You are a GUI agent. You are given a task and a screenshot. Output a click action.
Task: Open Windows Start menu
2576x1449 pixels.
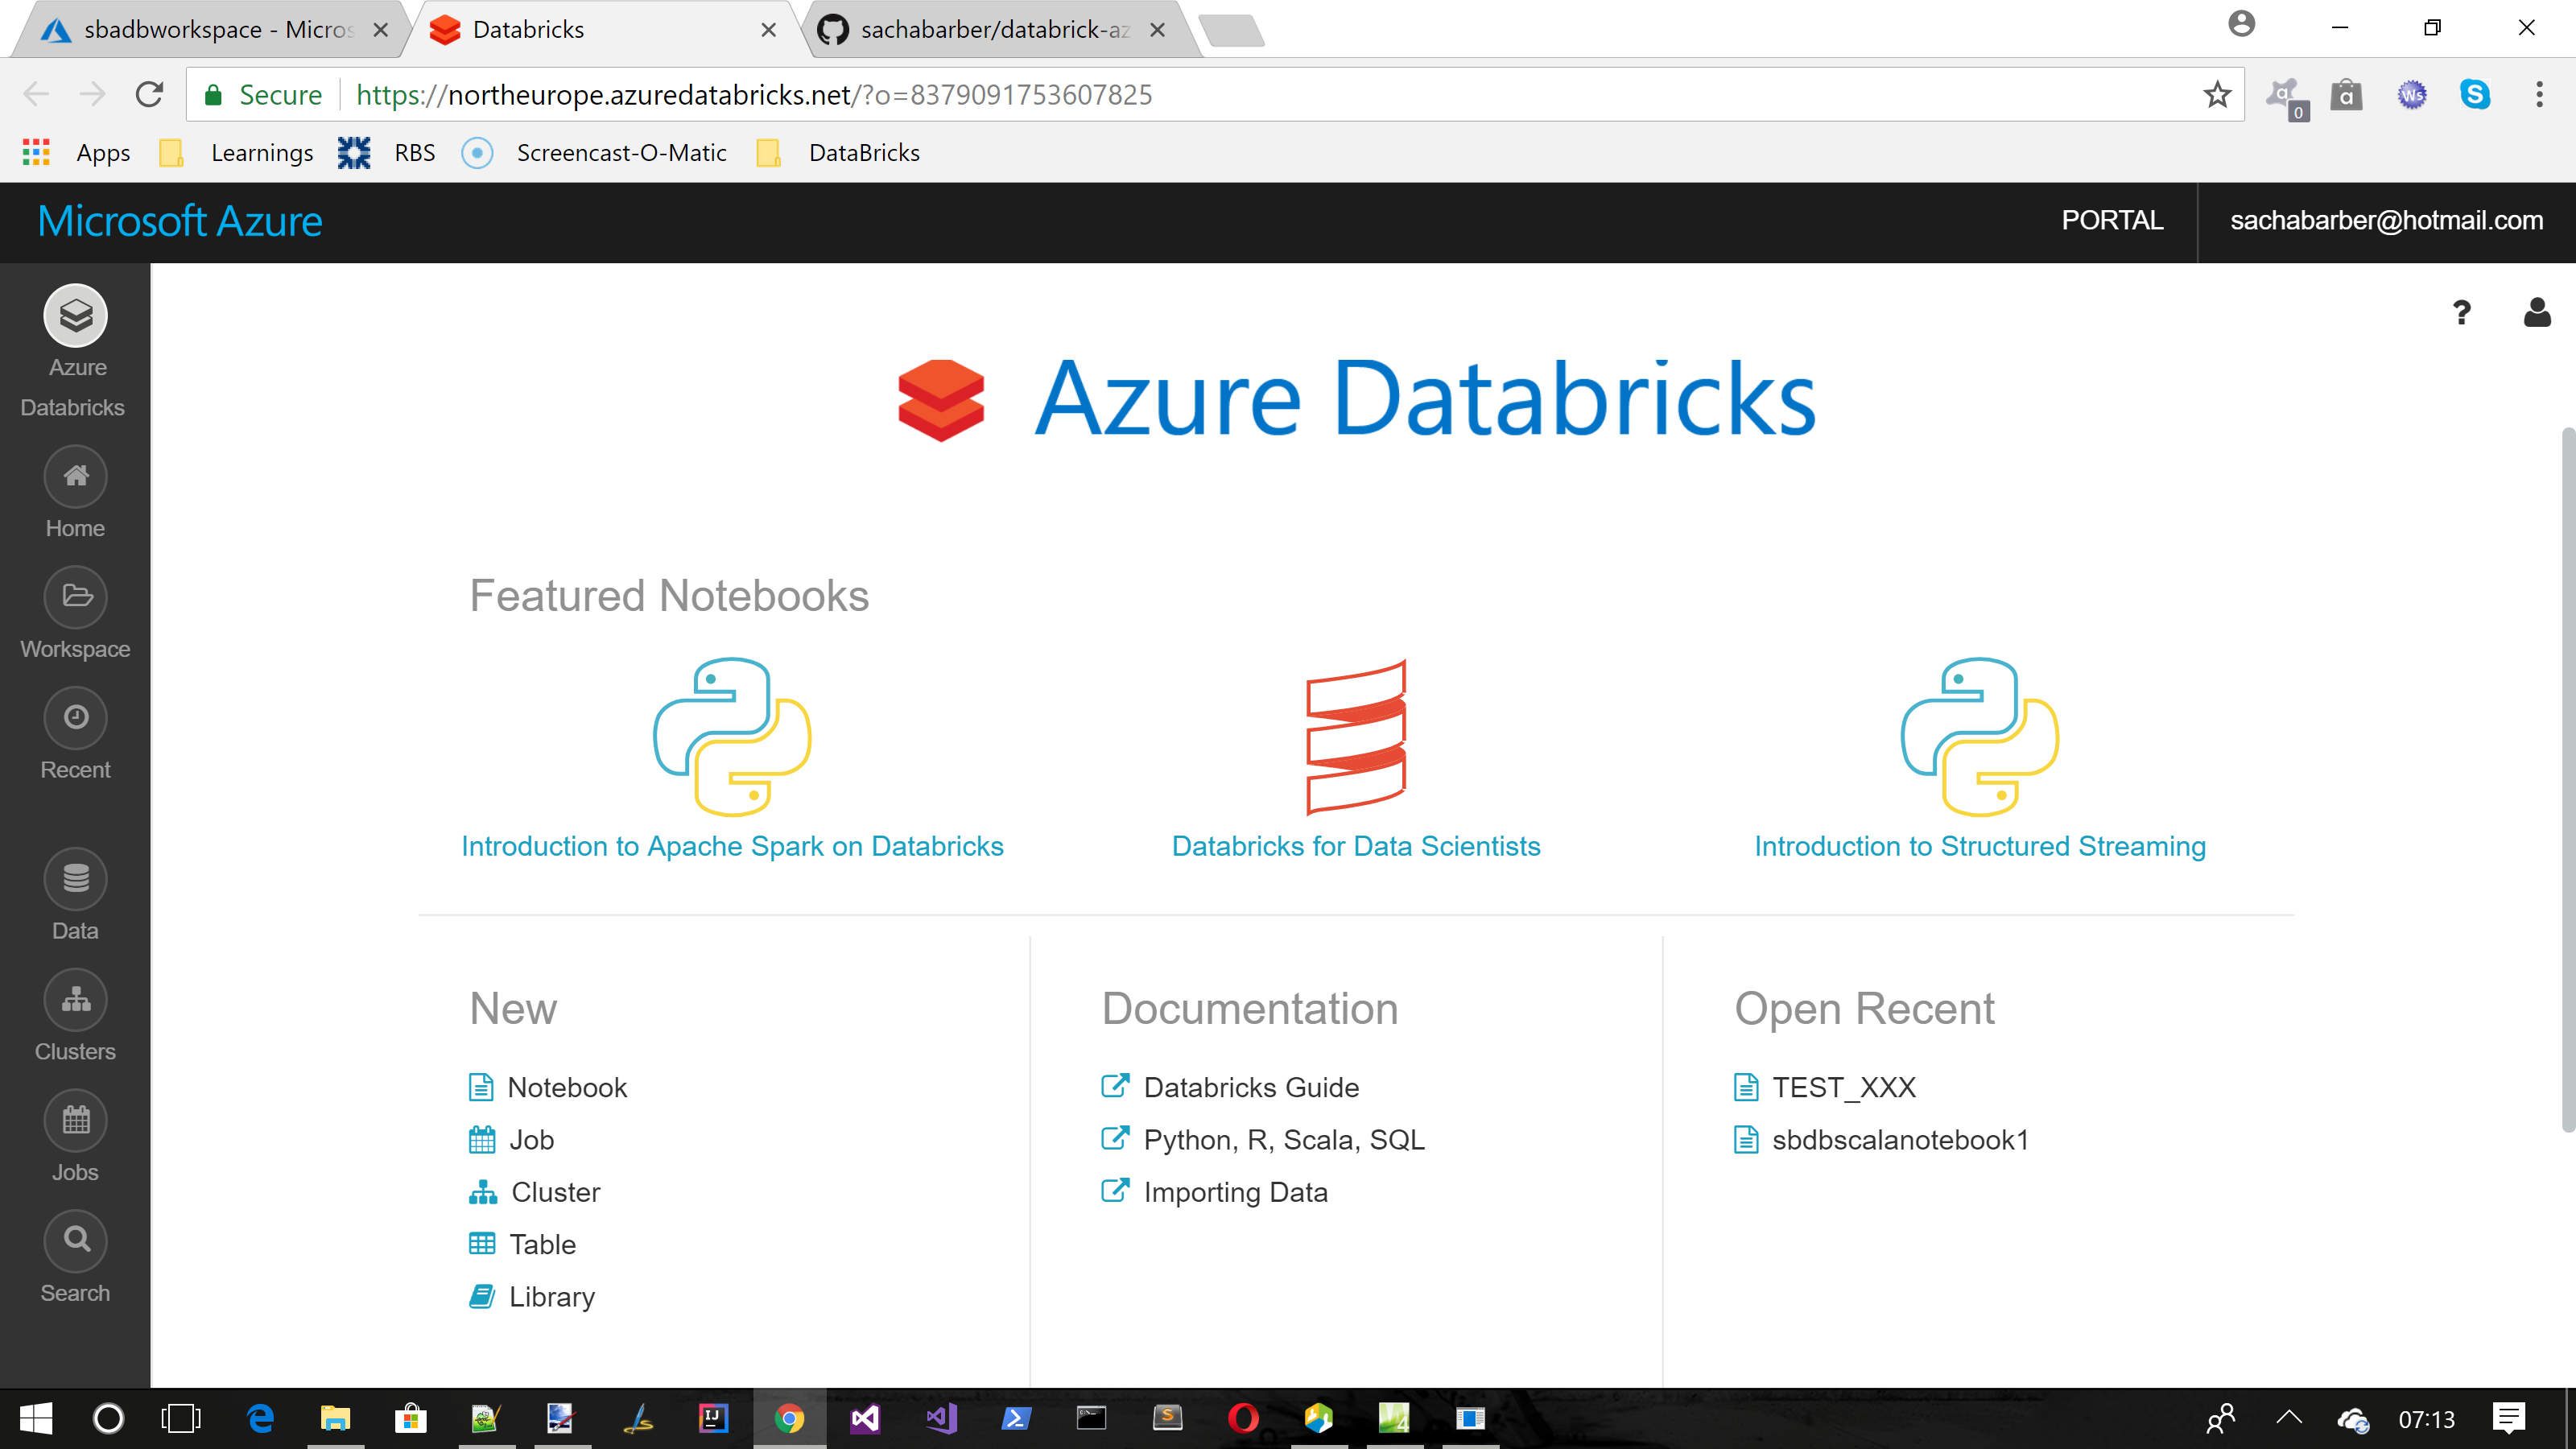[36, 1418]
